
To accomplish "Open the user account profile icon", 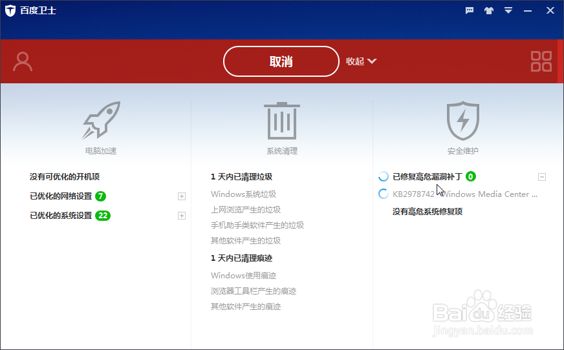I will pos(23,61).
